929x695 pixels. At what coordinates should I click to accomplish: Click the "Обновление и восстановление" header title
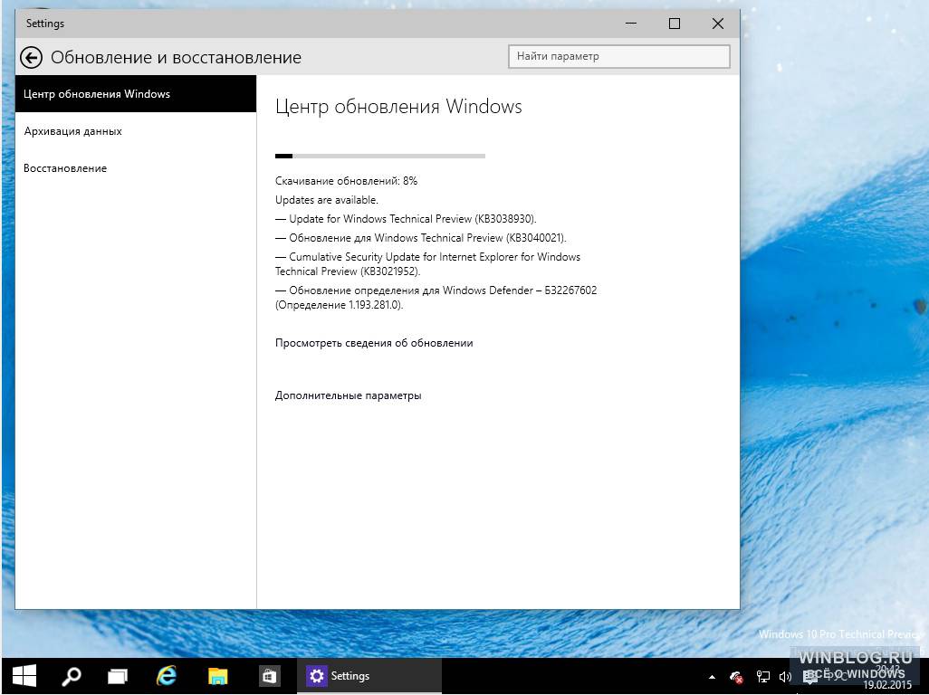[x=176, y=57]
